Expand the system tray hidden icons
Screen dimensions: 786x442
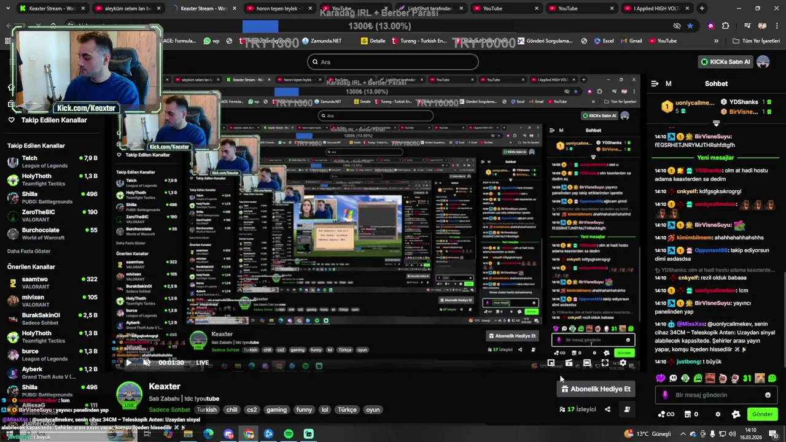tap(684, 434)
